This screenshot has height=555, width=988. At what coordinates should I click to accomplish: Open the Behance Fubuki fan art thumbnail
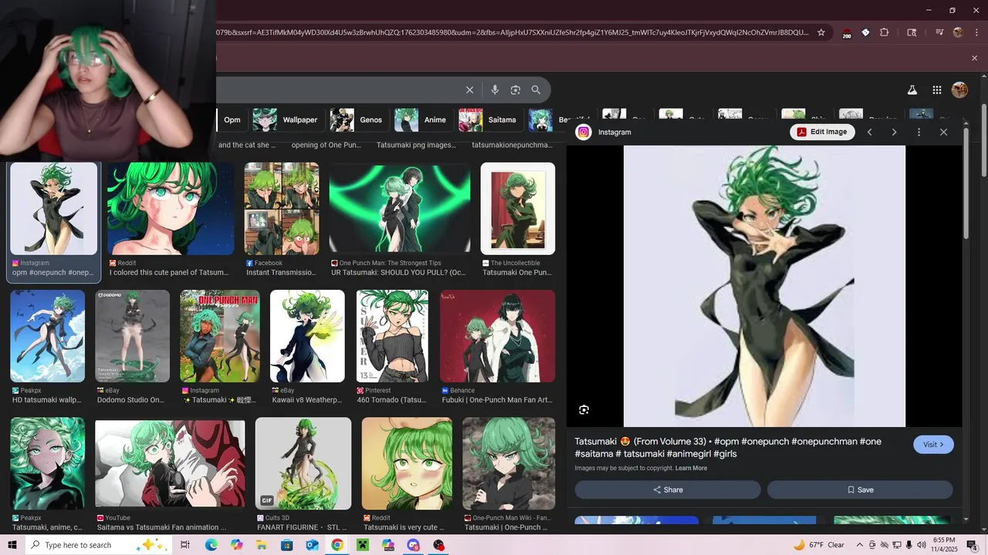point(497,336)
